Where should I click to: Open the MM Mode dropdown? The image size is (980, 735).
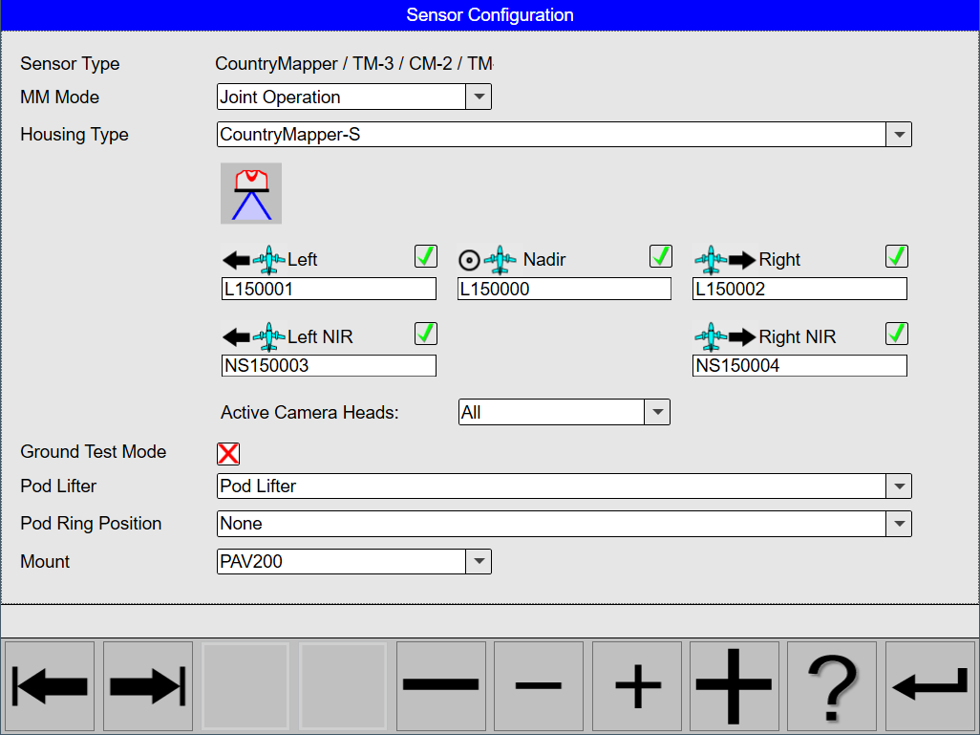click(x=479, y=97)
